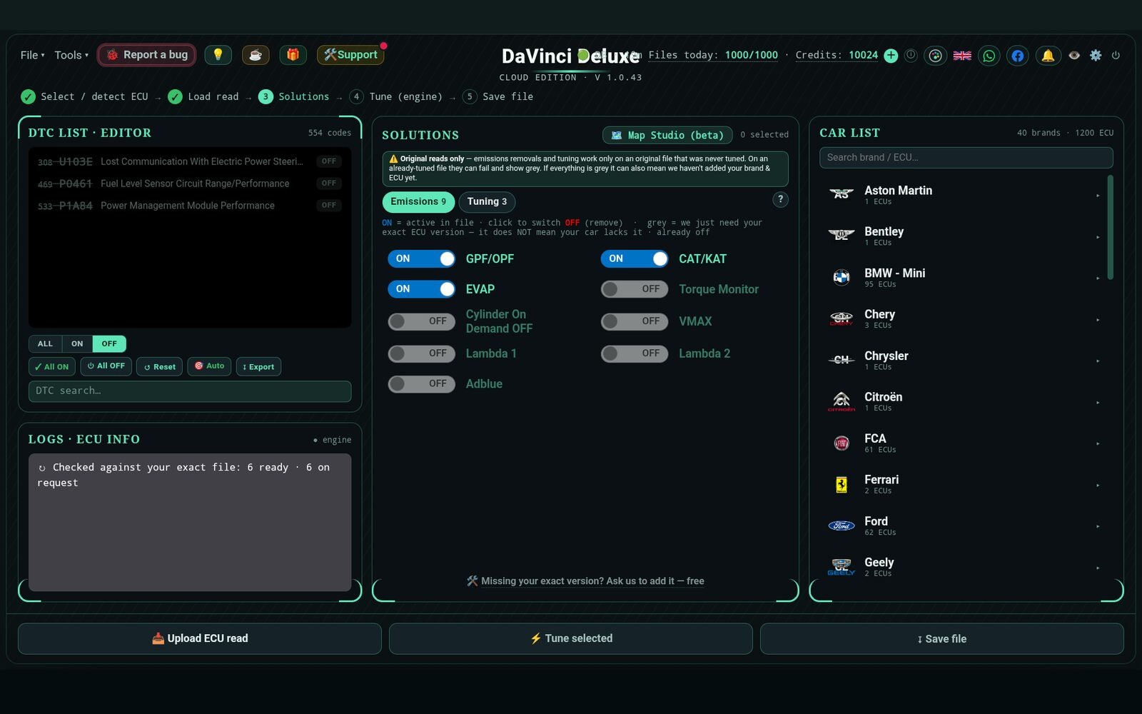Click the Citroën brand logo

842,401
